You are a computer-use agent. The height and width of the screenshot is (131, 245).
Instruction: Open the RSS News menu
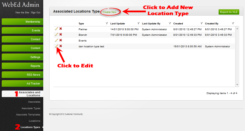point(23,75)
